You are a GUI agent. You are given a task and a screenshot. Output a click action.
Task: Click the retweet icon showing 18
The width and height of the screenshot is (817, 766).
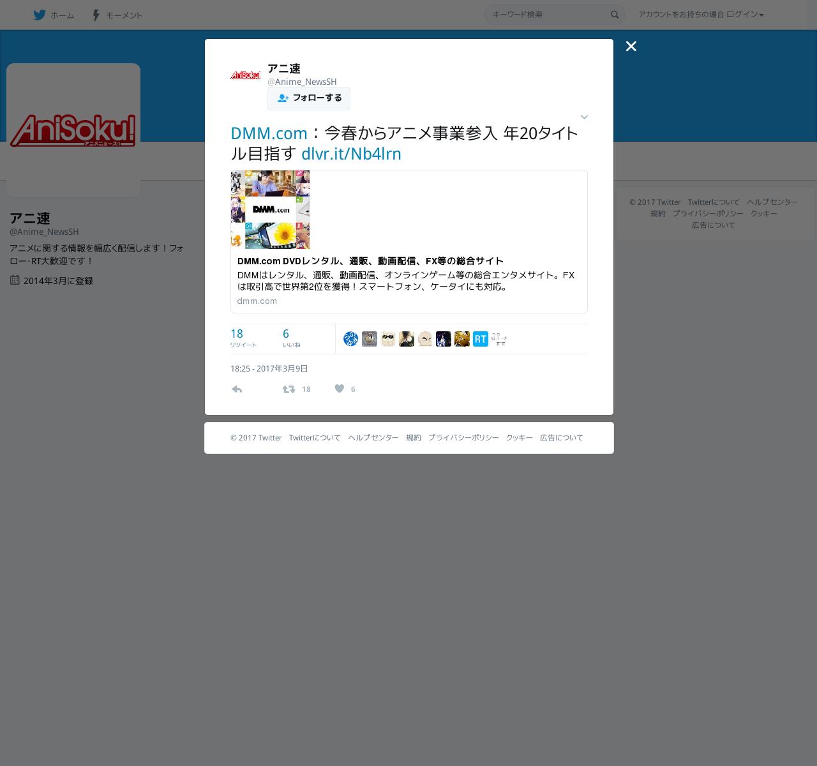click(289, 389)
